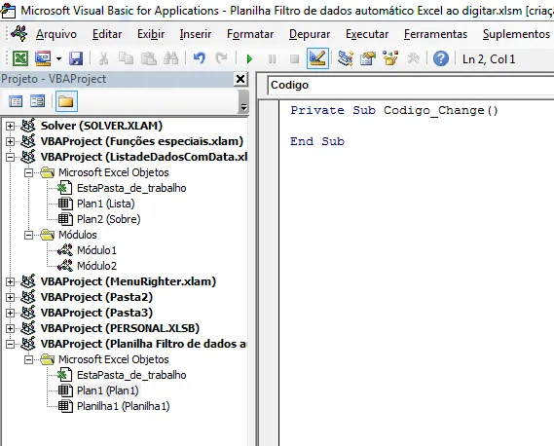Select Planilha1 (Planilha1) sheet object
The width and height of the screenshot is (554, 446).
[x=124, y=406]
